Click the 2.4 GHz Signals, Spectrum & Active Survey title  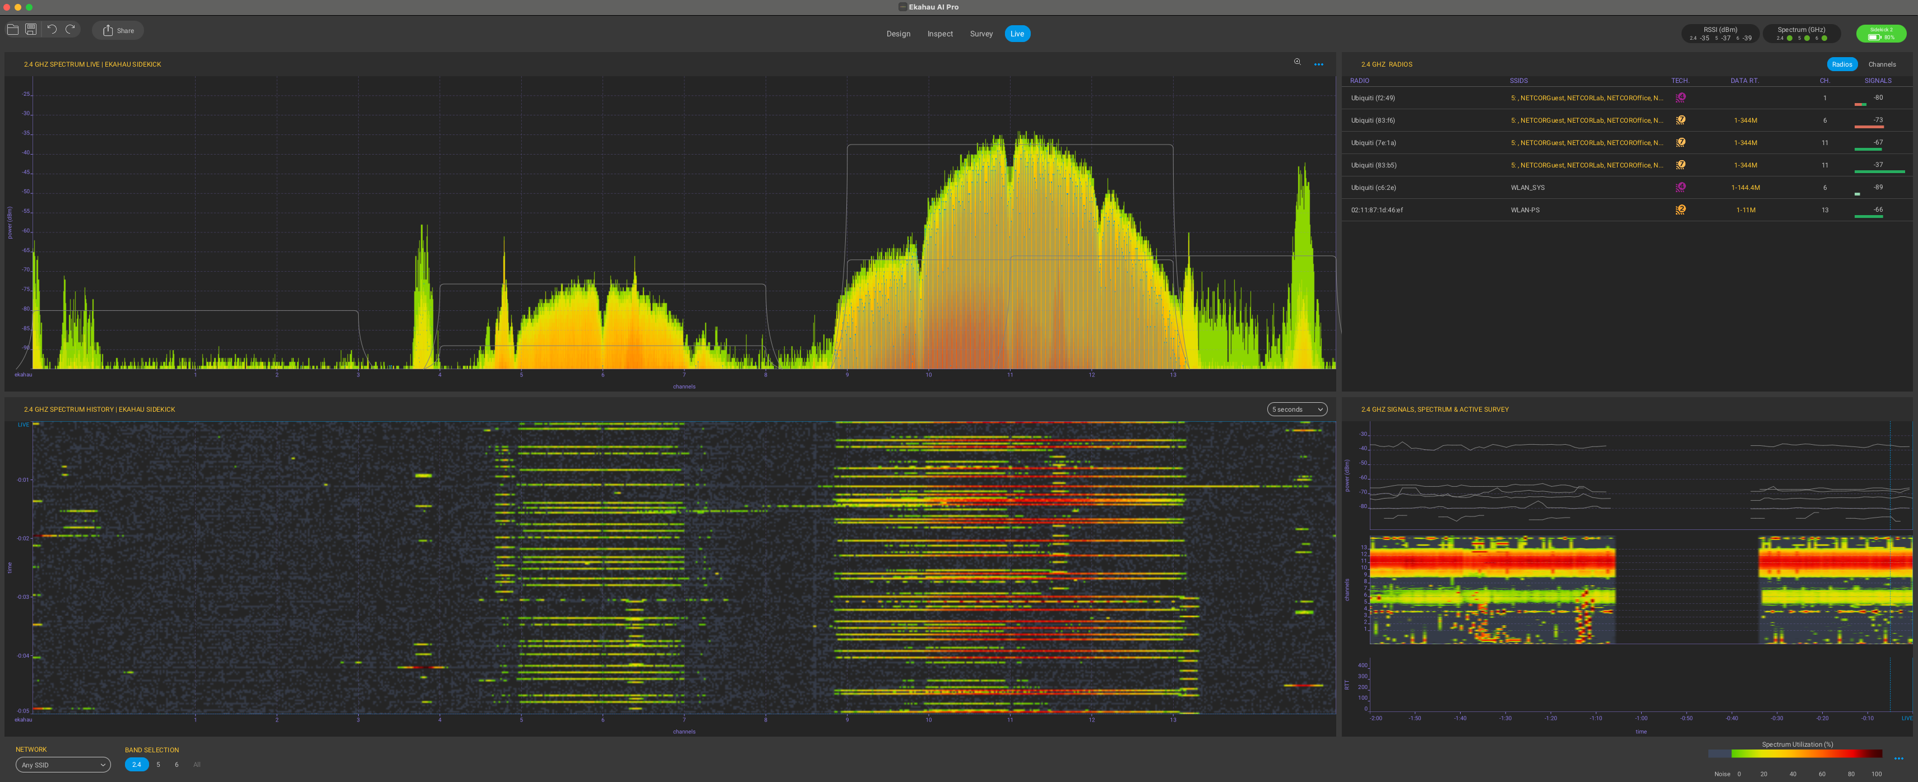[1435, 409]
